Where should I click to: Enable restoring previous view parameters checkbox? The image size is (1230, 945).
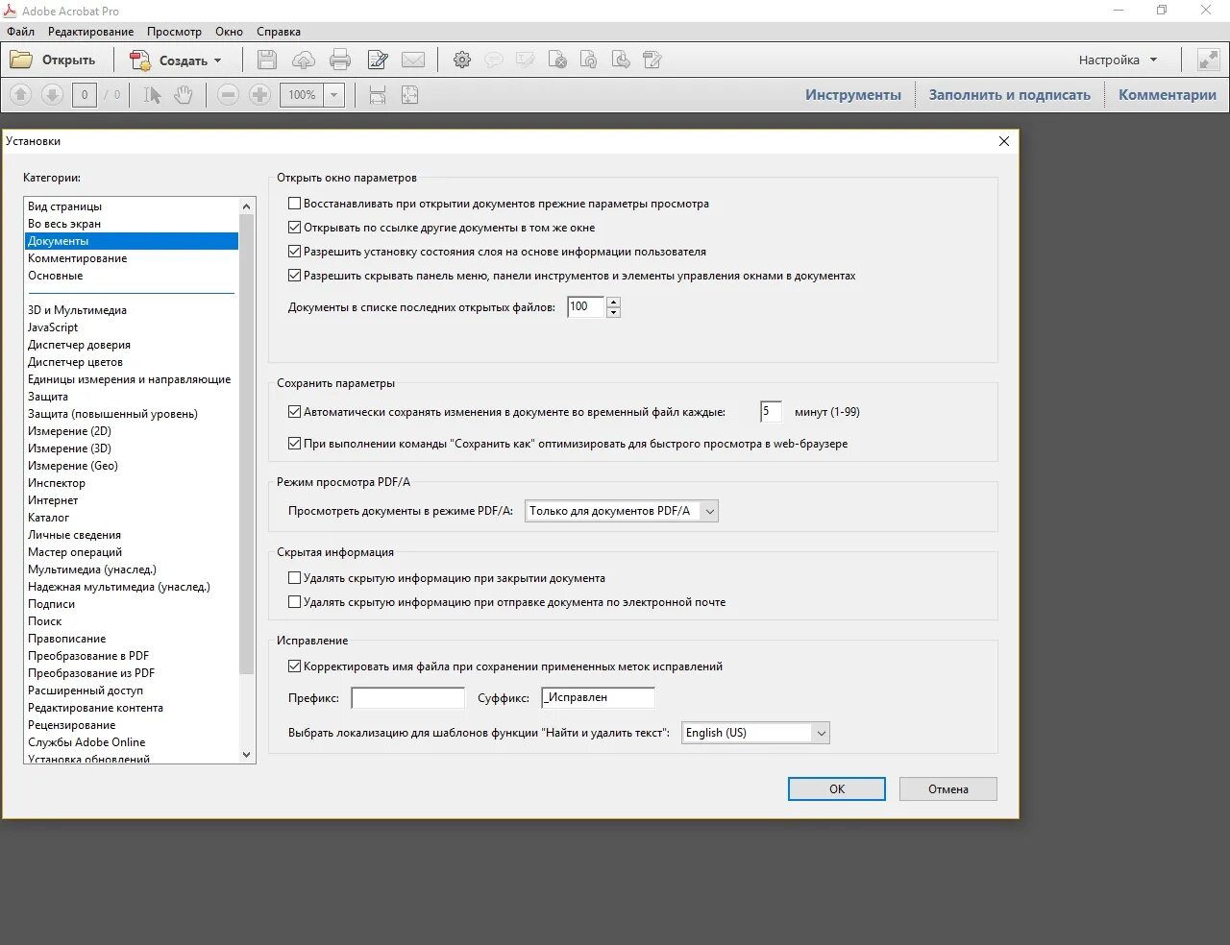[295, 204]
